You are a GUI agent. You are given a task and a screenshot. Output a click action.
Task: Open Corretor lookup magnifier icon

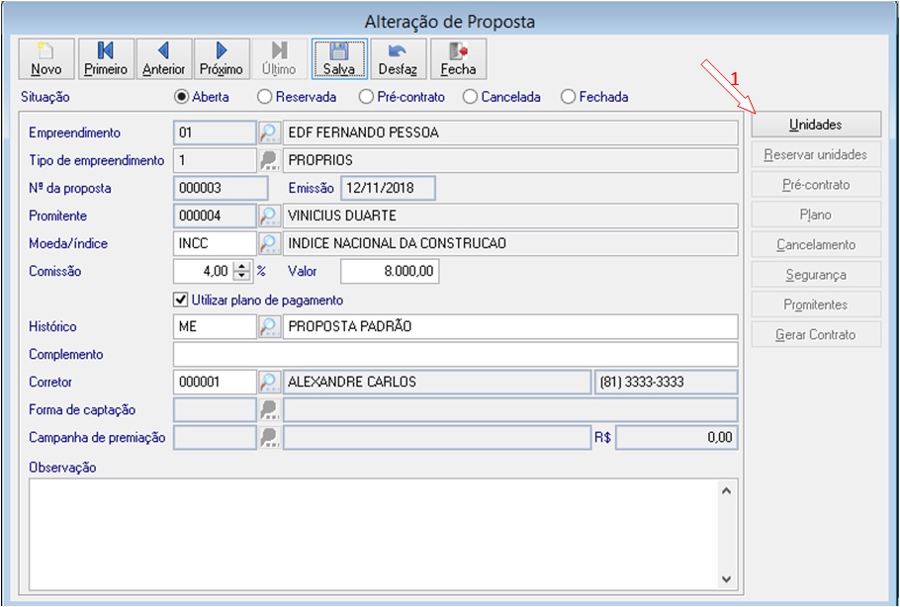269,383
